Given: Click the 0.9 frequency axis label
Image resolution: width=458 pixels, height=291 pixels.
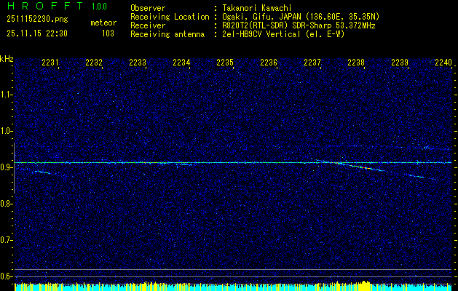Looking at the screenshot, I should tap(7, 167).
